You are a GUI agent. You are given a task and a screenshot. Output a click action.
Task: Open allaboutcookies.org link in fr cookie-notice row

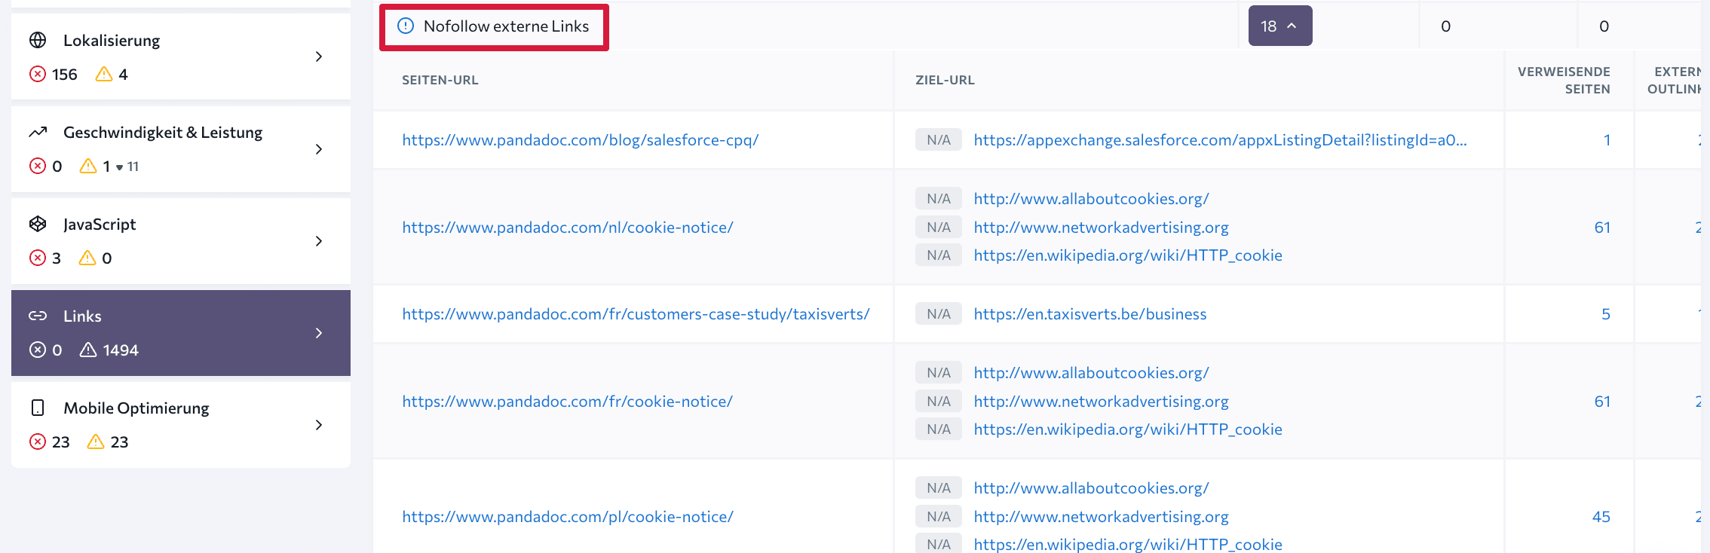point(1091,373)
